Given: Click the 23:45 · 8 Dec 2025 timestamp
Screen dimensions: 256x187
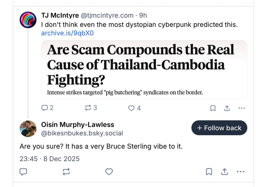Looking at the screenshot, I should click(x=50, y=159).
